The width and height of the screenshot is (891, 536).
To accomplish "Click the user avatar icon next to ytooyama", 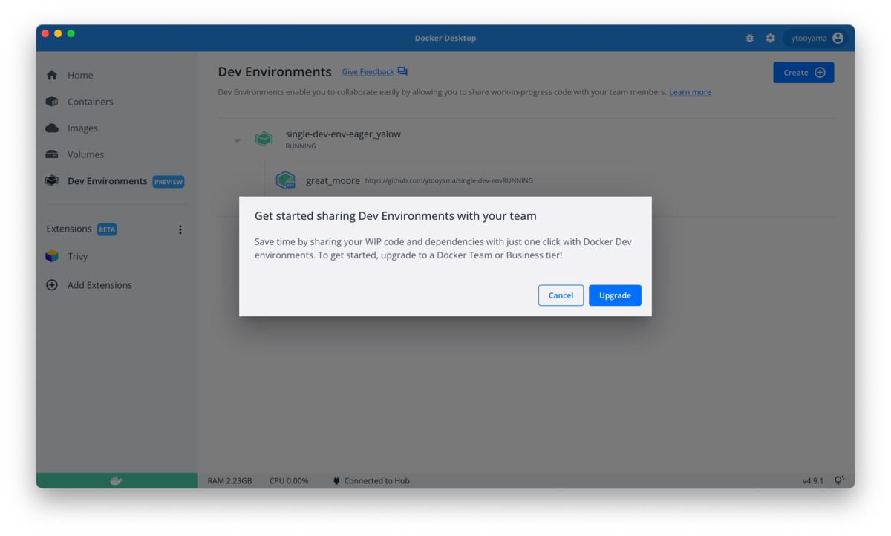I will (838, 38).
